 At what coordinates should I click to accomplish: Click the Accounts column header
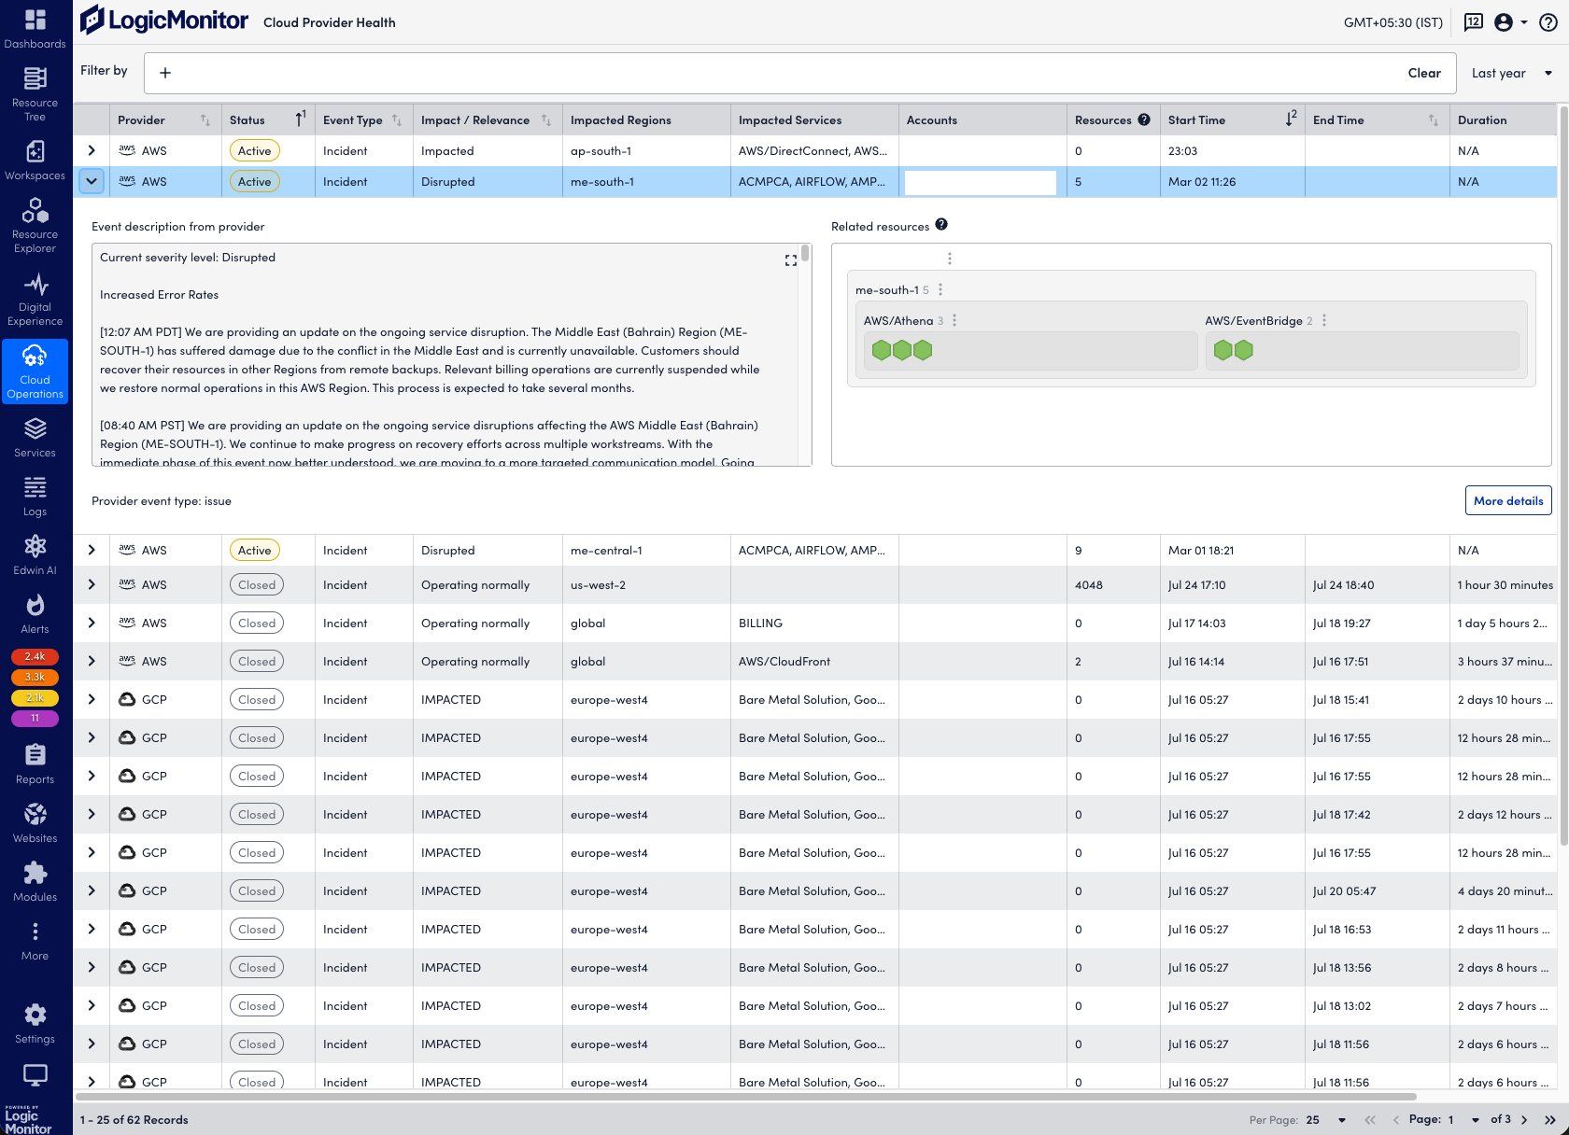pyautogui.click(x=982, y=119)
